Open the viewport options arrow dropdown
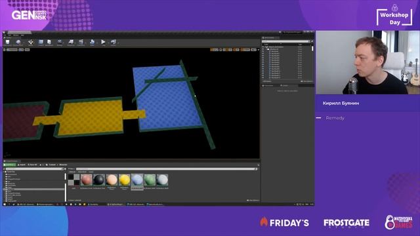 (x=5, y=50)
